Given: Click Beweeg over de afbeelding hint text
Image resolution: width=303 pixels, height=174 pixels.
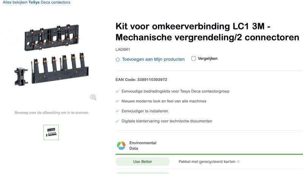Looking at the screenshot, I should pyautogui.click(x=52, y=112).
